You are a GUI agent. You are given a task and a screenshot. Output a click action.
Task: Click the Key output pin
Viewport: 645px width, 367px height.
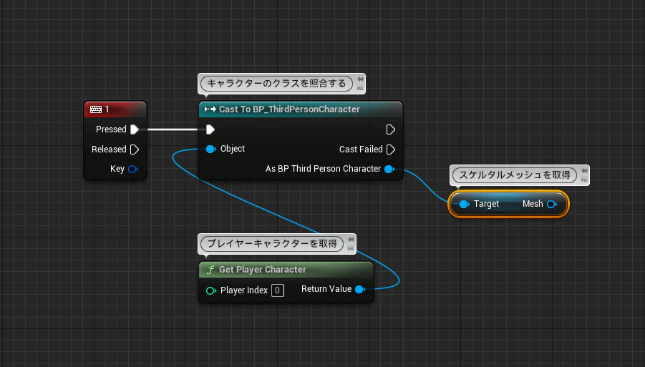pos(133,169)
